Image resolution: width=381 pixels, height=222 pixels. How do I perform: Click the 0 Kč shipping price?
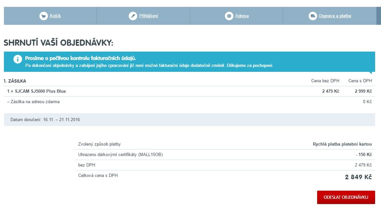click(x=367, y=102)
